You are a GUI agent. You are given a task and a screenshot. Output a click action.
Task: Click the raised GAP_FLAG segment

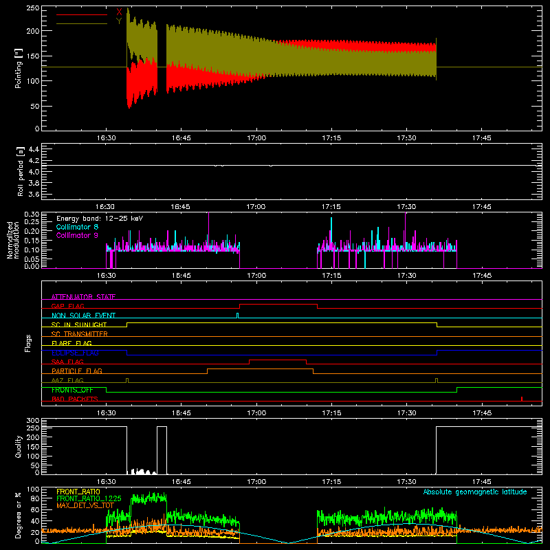tap(278, 305)
